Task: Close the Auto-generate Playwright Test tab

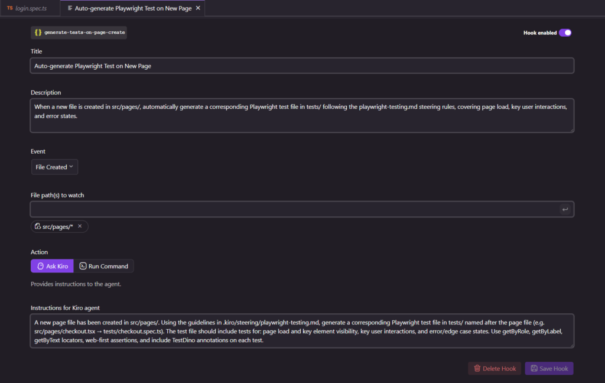Action: tap(198, 8)
